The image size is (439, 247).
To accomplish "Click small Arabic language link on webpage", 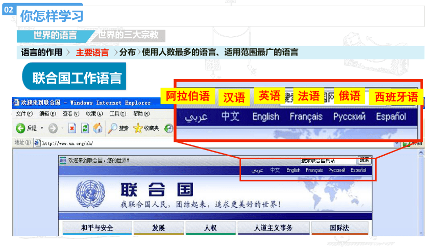I will tap(257, 170).
